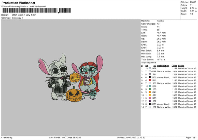This screenshot has height=140, width=198.
Task: Click the yellow swatch with code 1068
Action: pos(150,95)
